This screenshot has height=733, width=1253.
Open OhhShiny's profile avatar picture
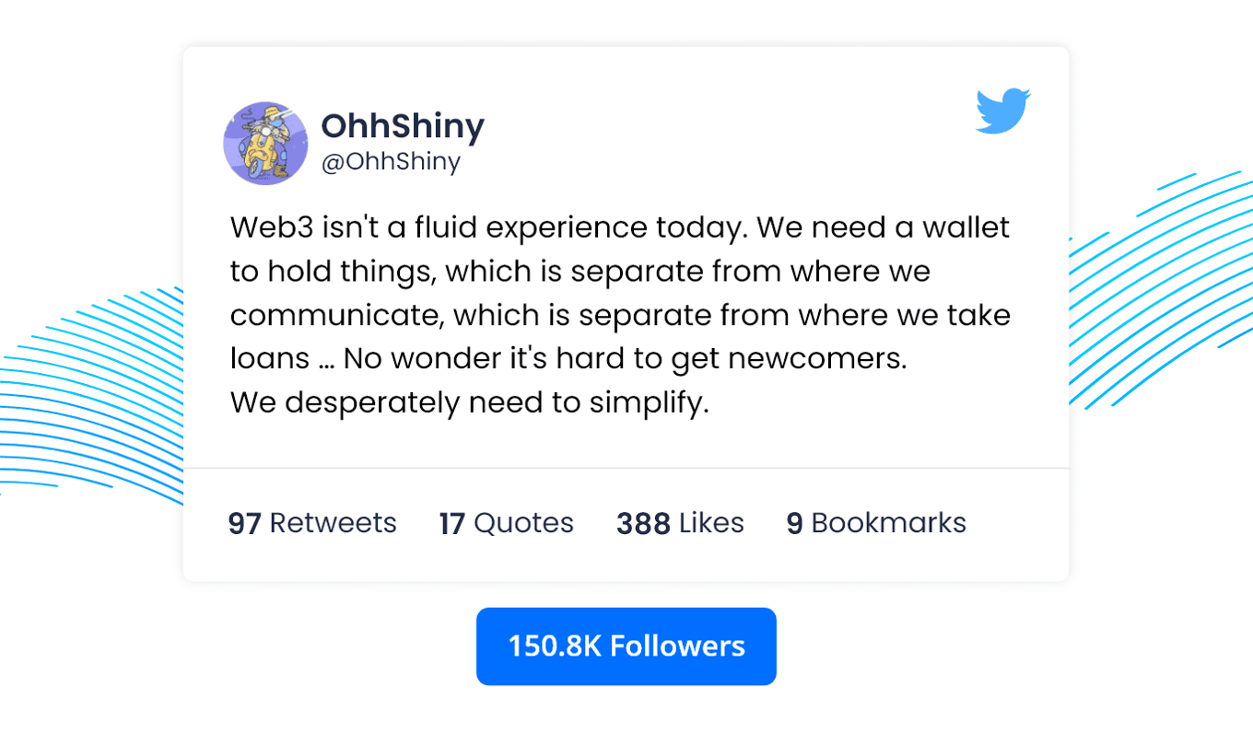click(265, 144)
